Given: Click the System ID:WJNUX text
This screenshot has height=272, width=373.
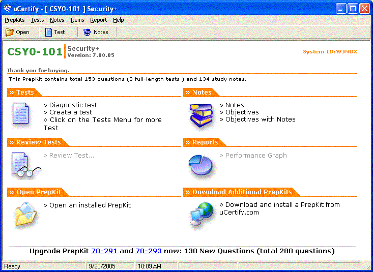Looking at the screenshot, I should [330, 51].
